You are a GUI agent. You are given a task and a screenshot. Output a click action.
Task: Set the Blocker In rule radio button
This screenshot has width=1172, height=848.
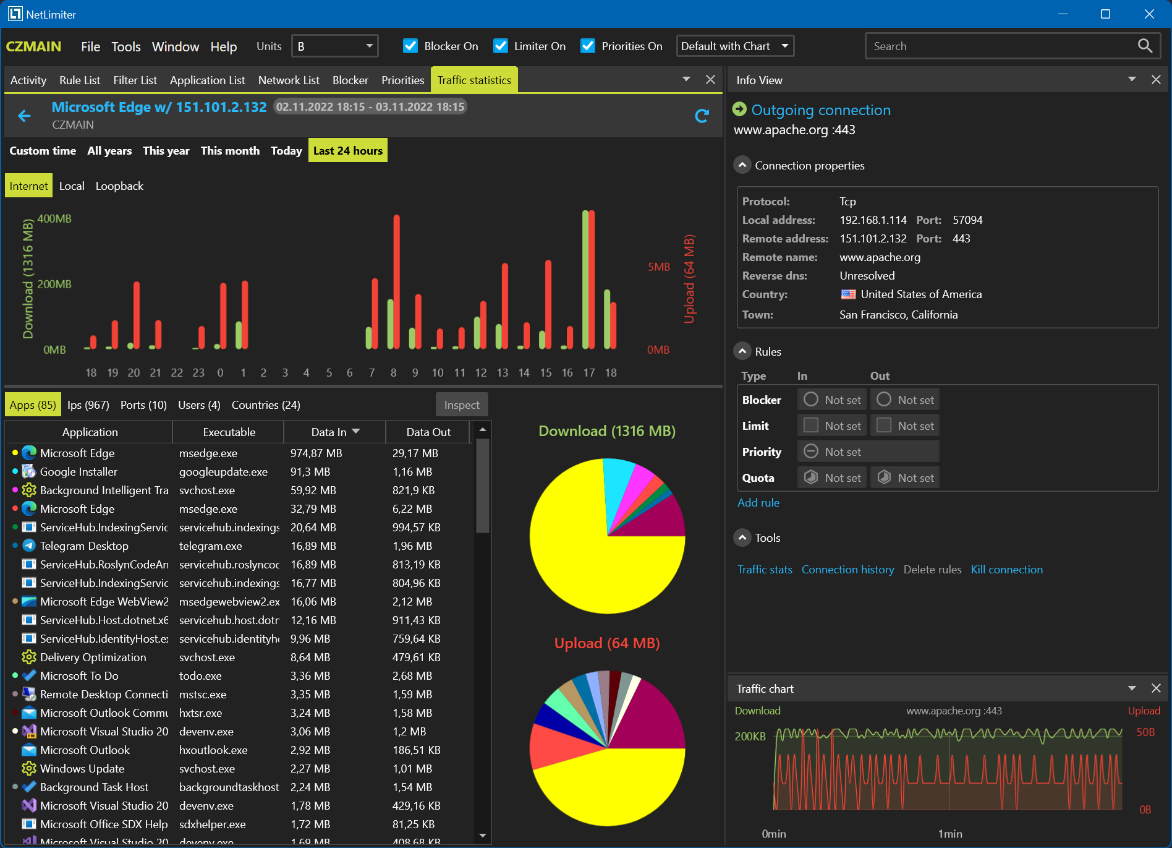[x=811, y=400]
